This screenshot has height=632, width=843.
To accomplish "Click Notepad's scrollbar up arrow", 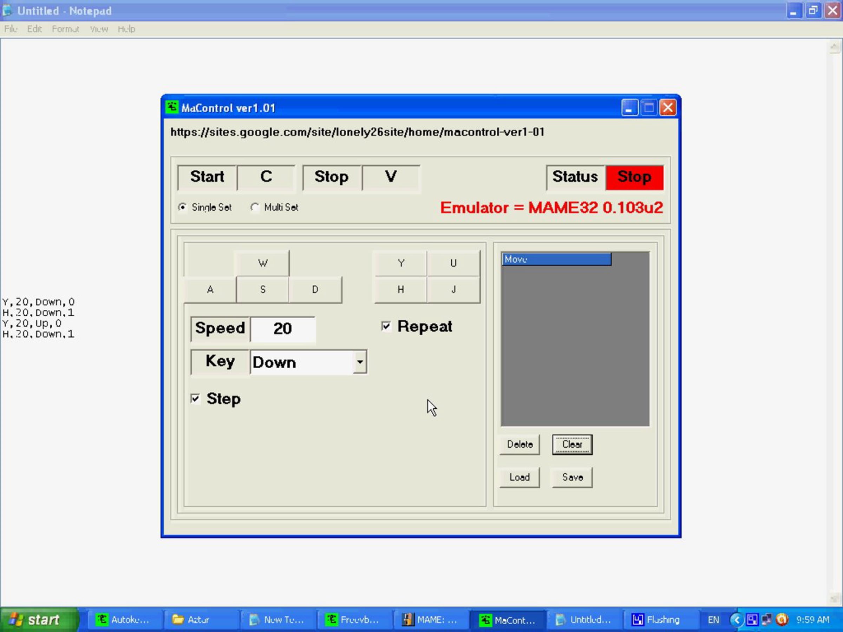I will tap(834, 48).
